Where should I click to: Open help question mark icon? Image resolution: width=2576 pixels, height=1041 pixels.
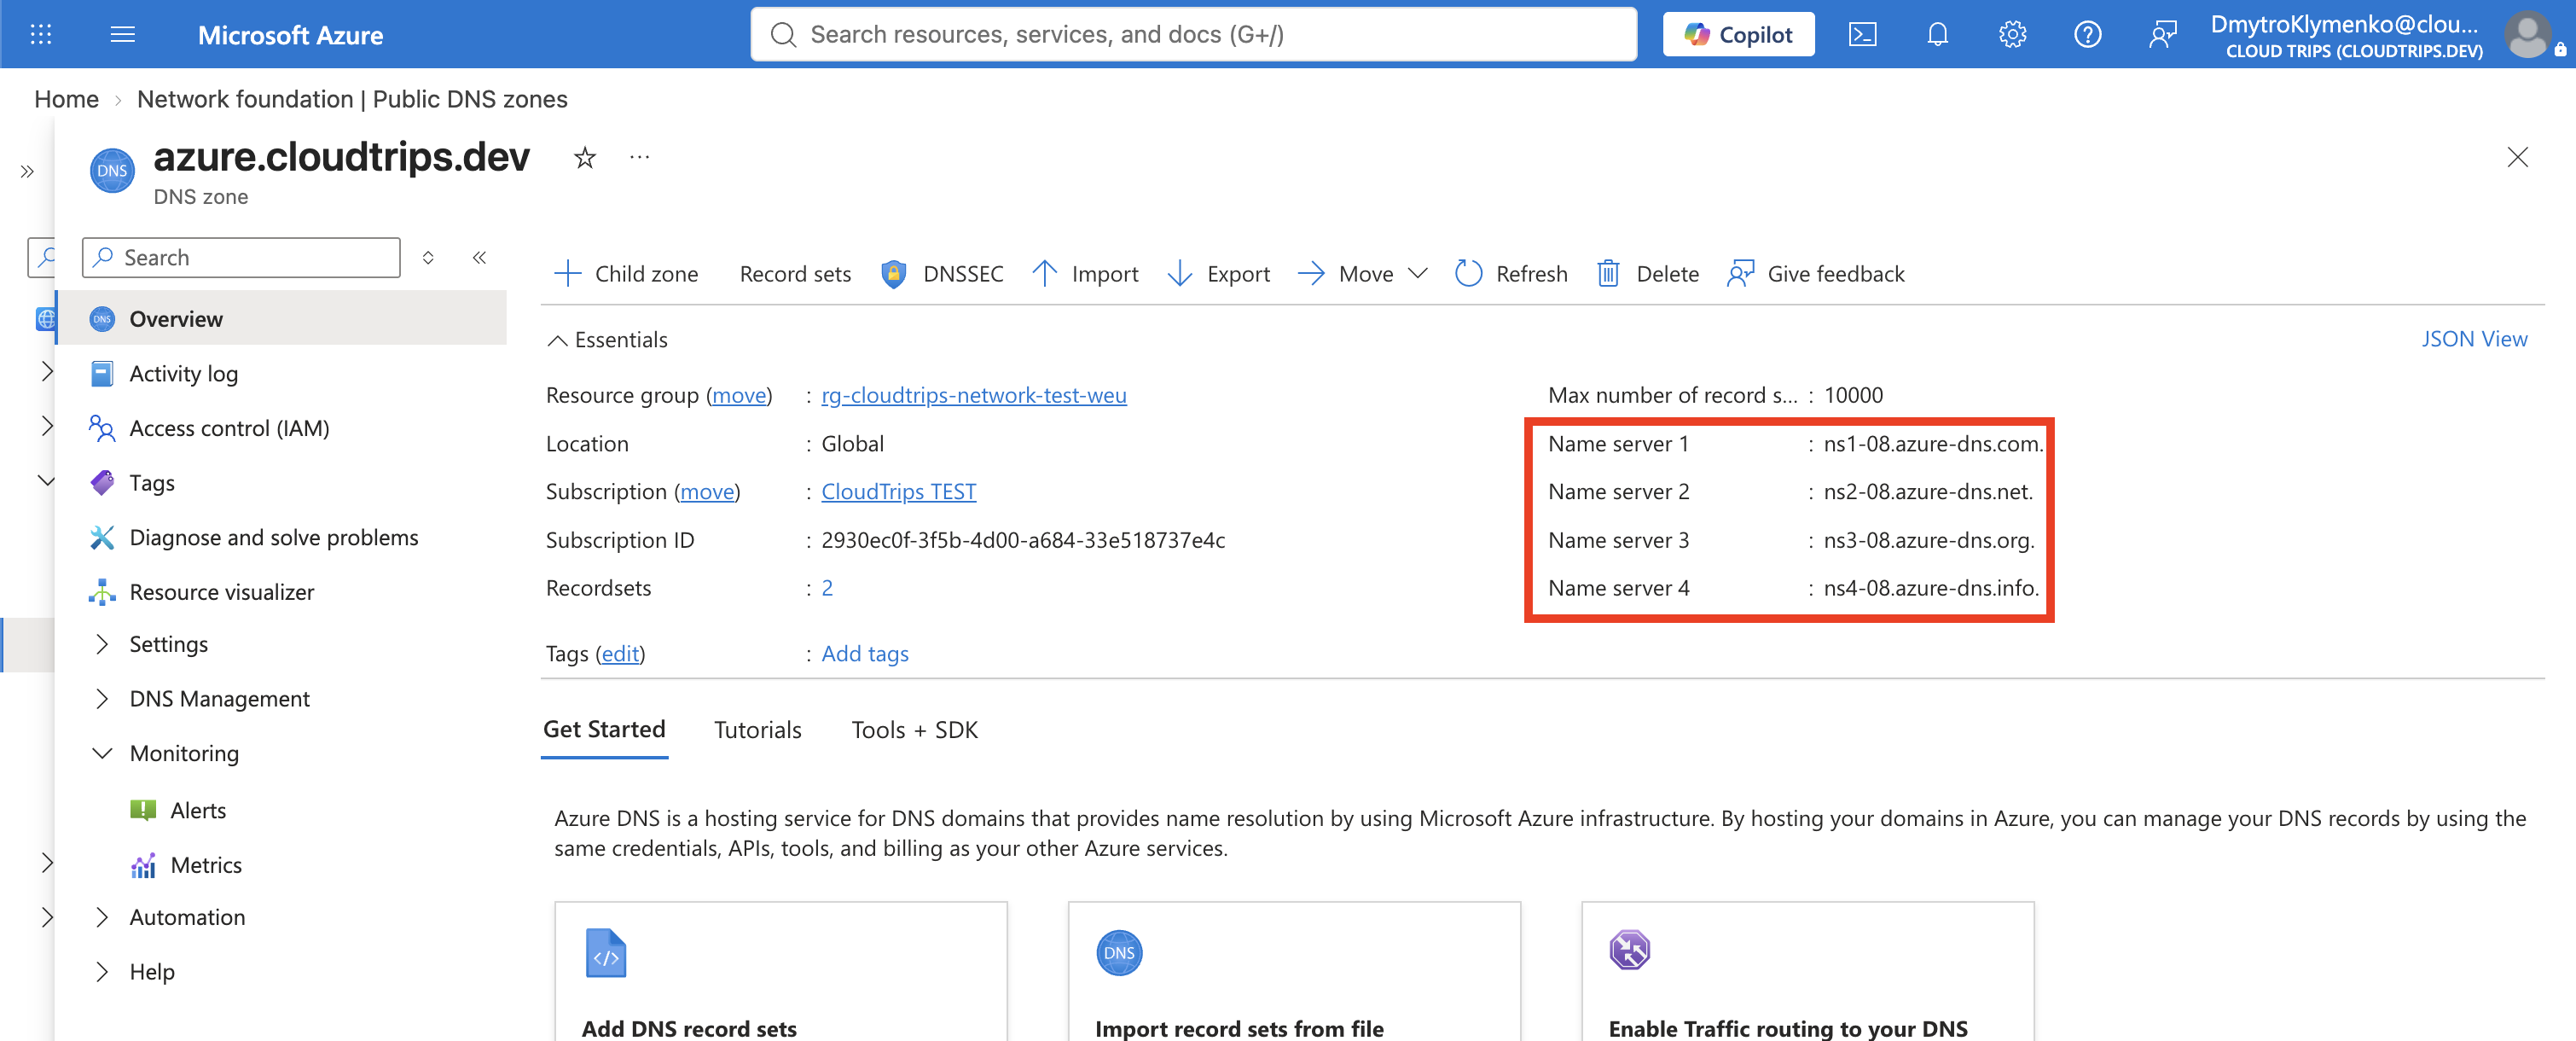coord(2087,35)
